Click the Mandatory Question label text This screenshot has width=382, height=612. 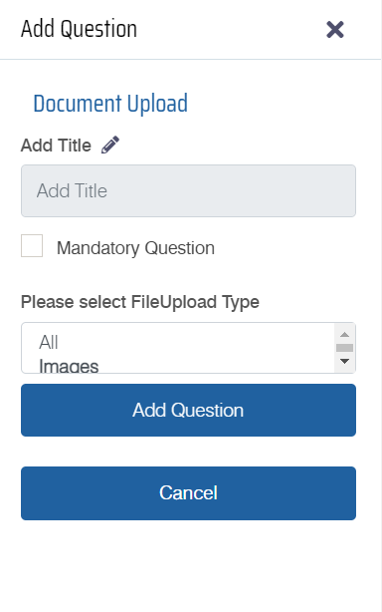tap(135, 248)
